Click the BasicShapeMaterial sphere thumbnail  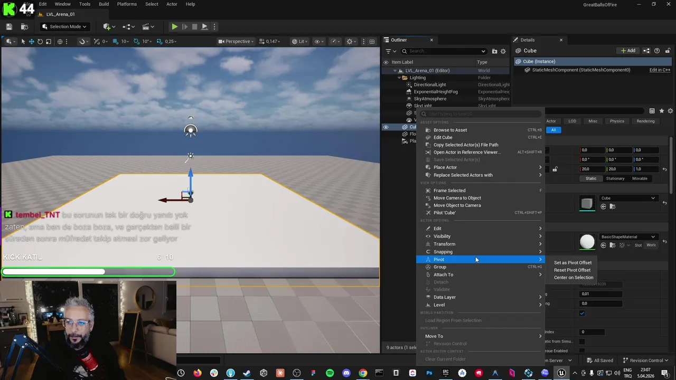(587, 242)
